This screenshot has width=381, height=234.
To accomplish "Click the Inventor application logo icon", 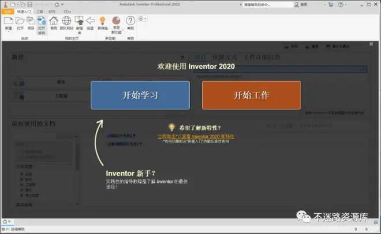I will (x=5, y=5).
